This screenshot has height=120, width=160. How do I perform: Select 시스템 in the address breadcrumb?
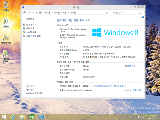[73, 12]
